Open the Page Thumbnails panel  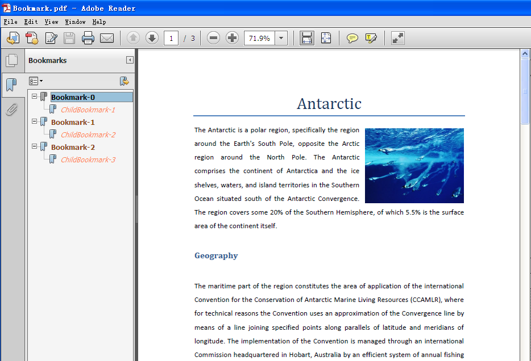[13, 60]
